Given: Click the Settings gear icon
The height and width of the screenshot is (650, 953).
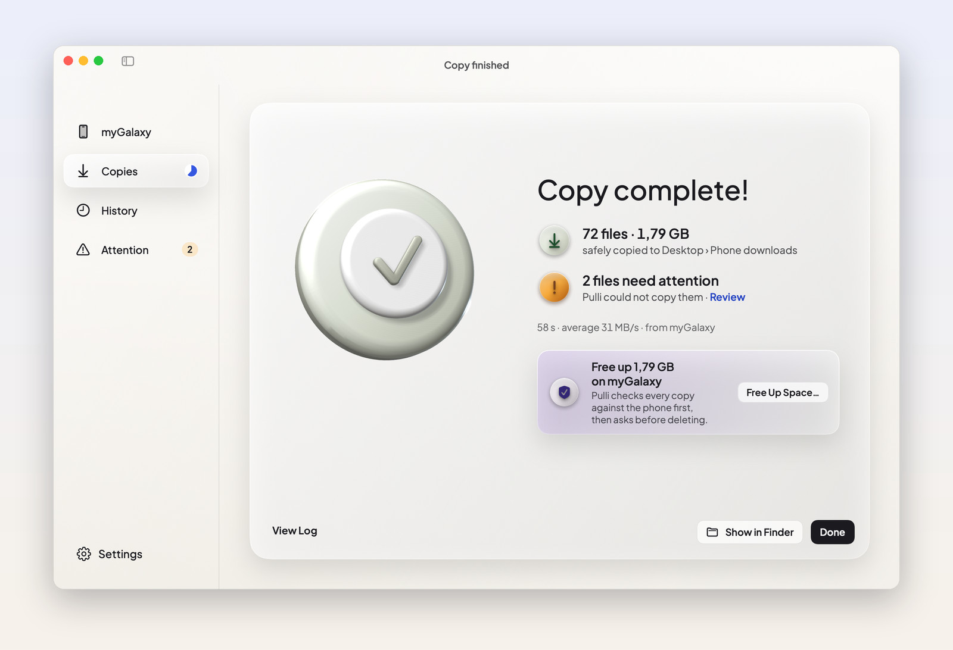Looking at the screenshot, I should pos(83,554).
